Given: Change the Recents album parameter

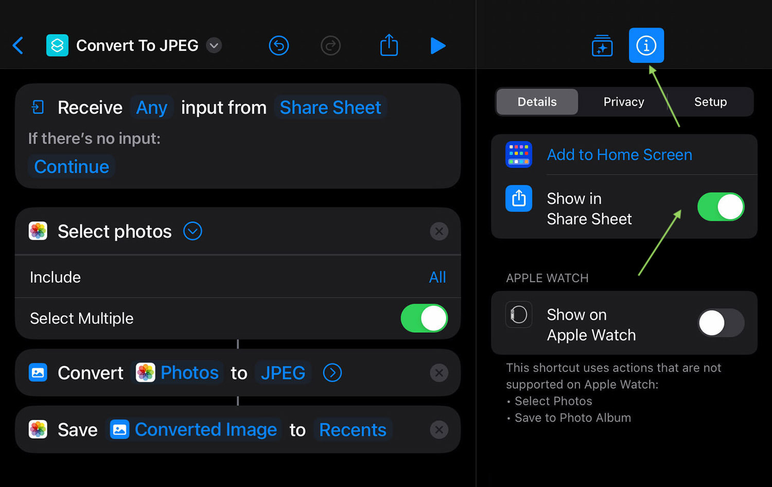Looking at the screenshot, I should (x=353, y=429).
